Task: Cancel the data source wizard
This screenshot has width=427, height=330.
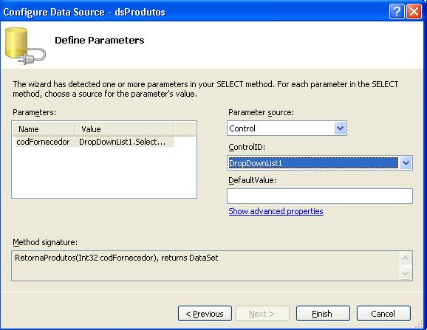Action: tap(383, 314)
